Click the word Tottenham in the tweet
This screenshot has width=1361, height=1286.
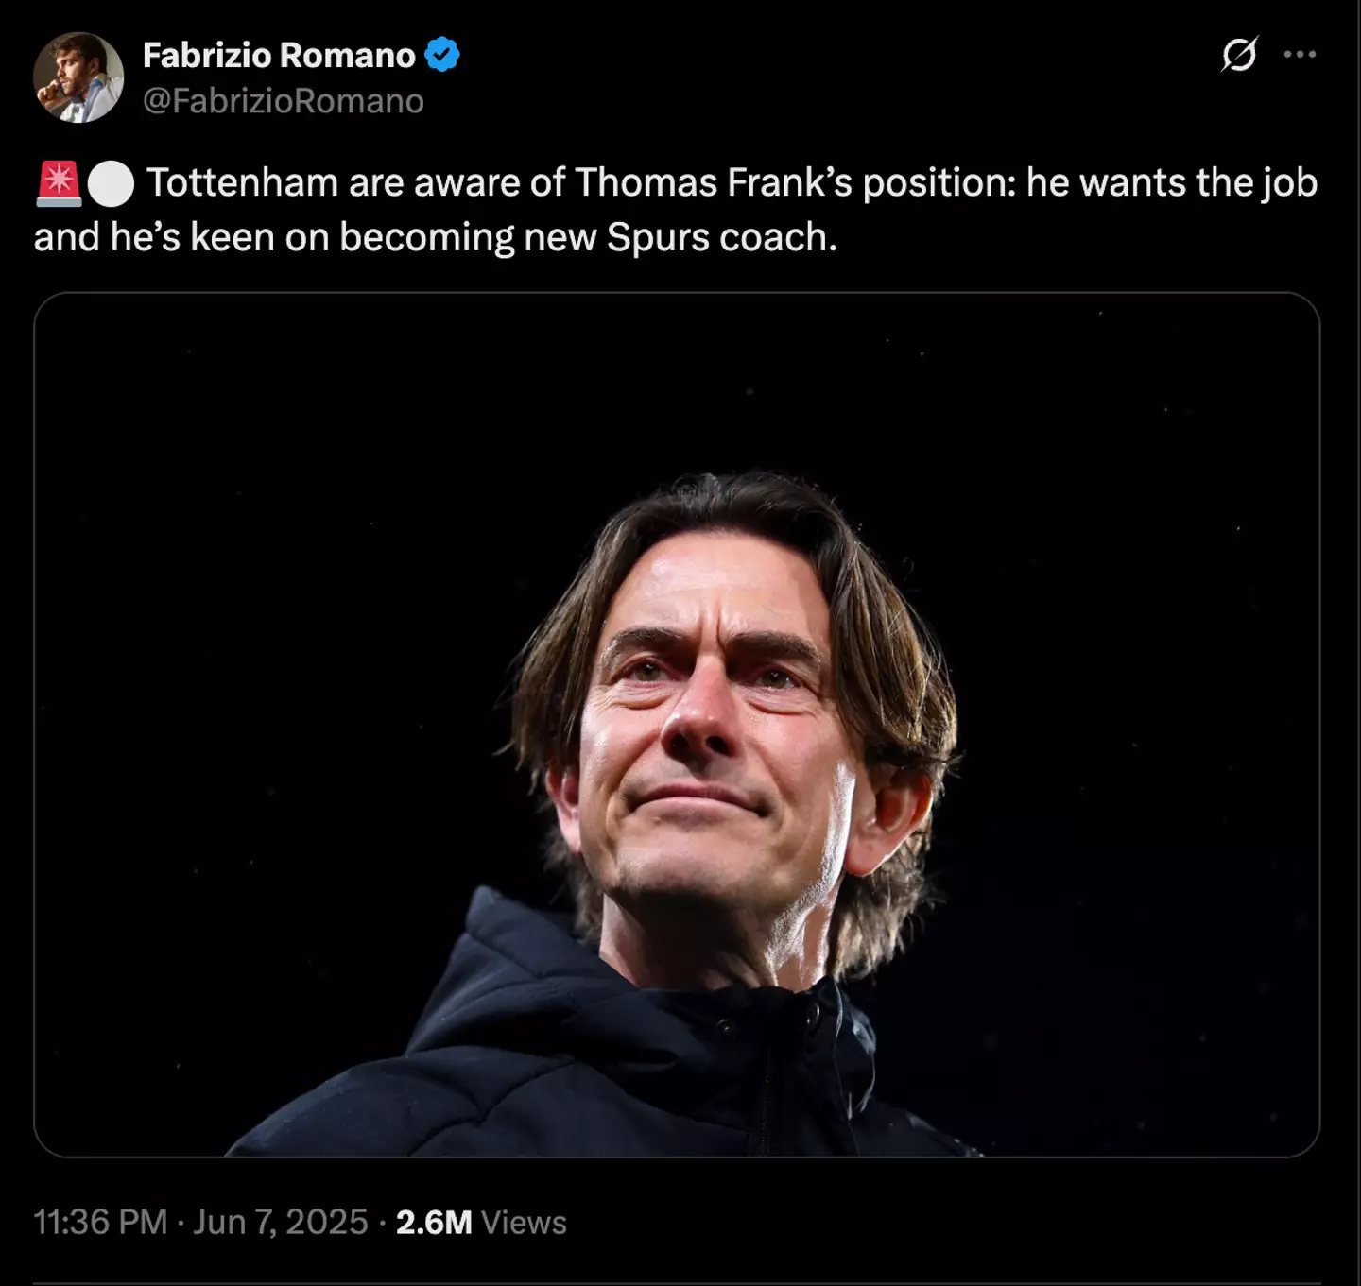tap(242, 182)
